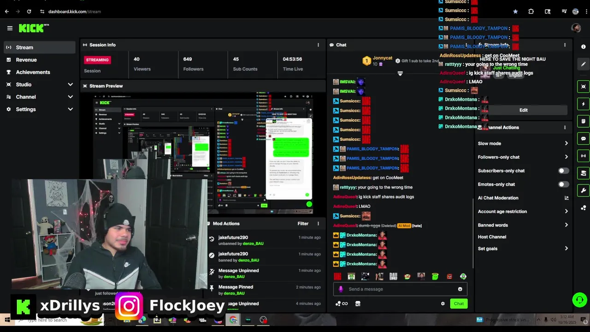Click the three-dots icon at toolbar bottom
This screenshot has height=332, width=590.
point(583,208)
